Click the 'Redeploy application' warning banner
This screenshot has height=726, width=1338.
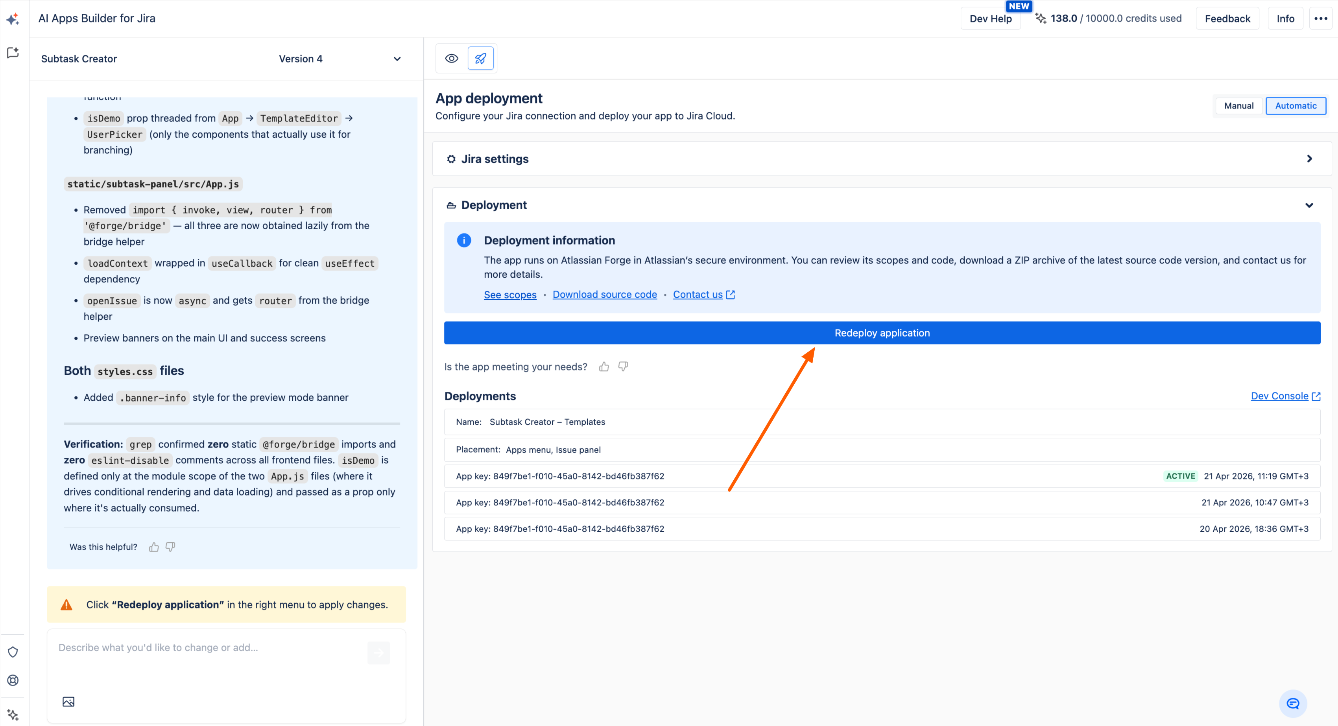tap(226, 604)
